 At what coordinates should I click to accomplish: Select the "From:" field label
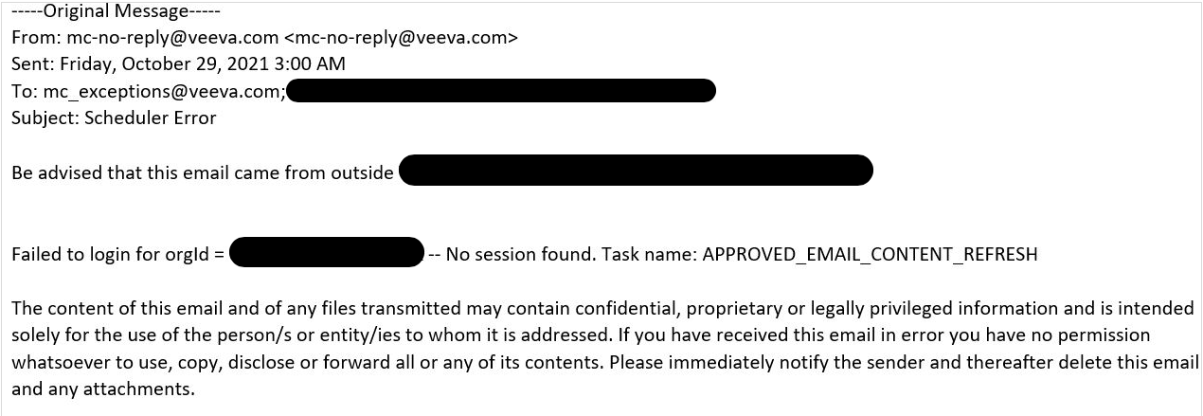[x=35, y=39]
